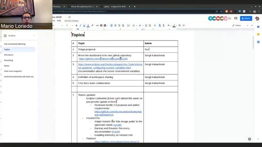Viewport: 262px width, 147px height.
Task: Click the insert link icon
Action: (97, 25)
